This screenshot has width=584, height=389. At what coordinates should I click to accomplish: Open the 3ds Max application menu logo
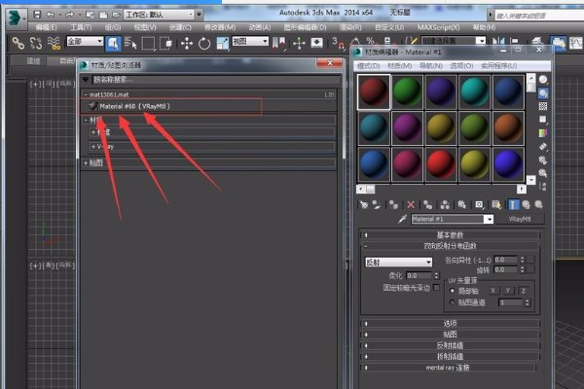(x=15, y=18)
